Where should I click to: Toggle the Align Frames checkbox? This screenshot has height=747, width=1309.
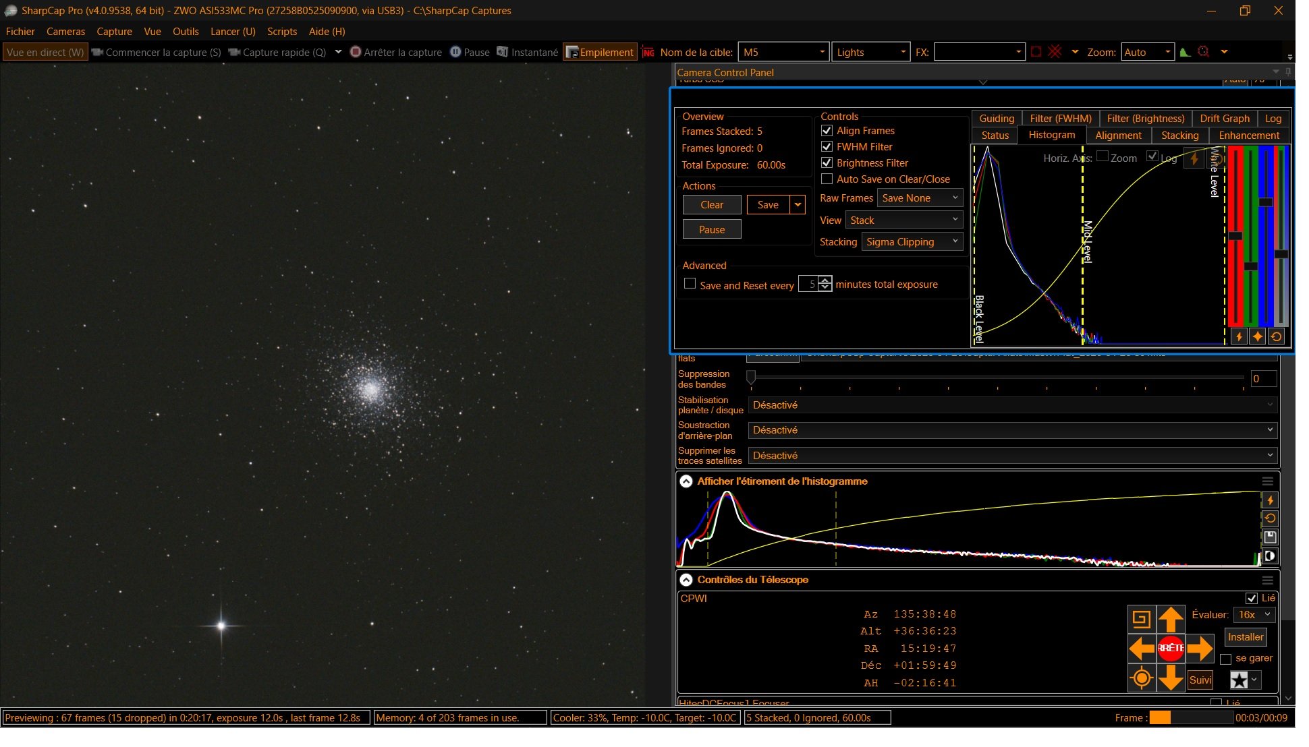(x=827, y=130)
